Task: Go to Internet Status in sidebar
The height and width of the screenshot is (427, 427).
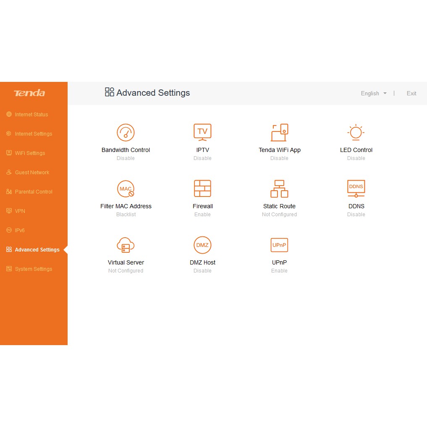Action: click(x=31, y=115)
